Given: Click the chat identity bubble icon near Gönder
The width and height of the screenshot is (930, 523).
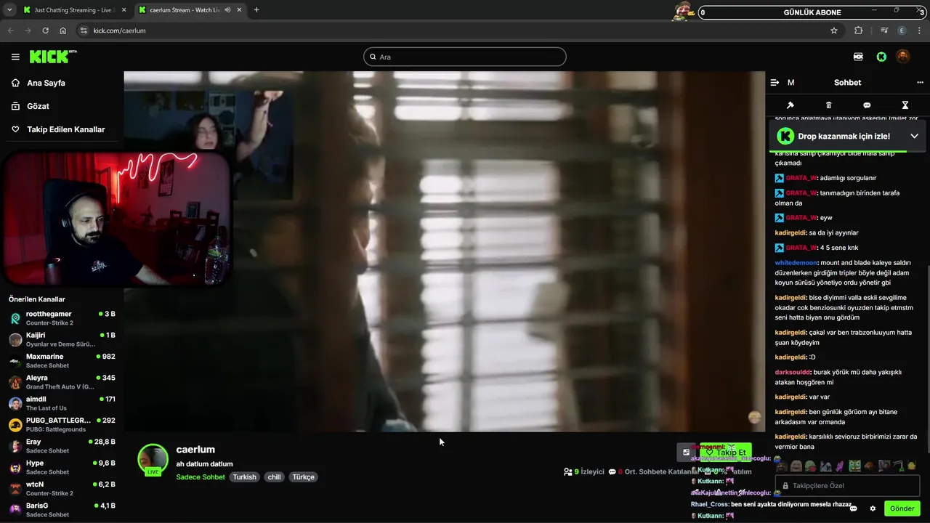Looking at the screenshot, I should click(854, 508).
